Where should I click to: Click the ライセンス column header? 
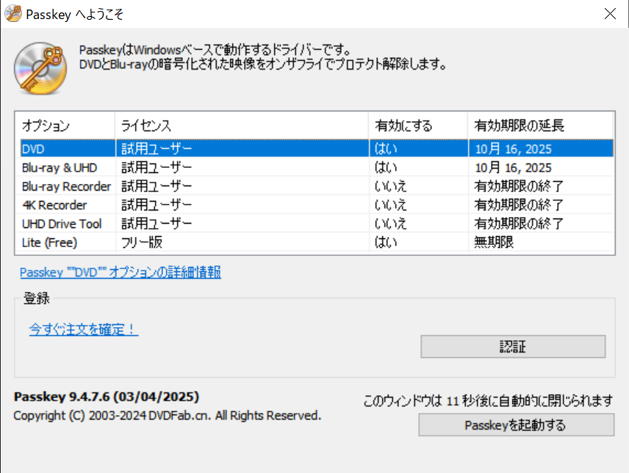(242, 125)
